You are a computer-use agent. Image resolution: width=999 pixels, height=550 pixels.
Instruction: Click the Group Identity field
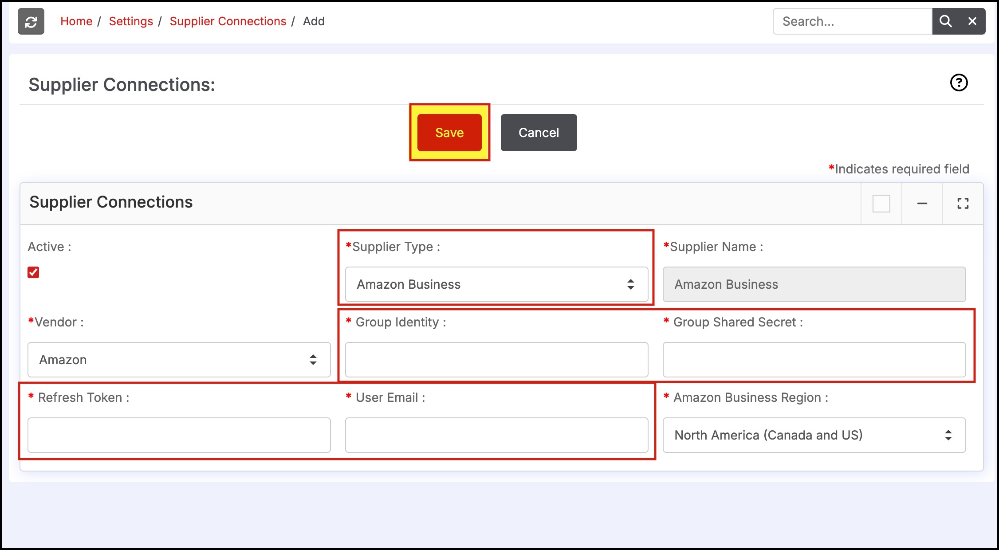tap(497, 360)
